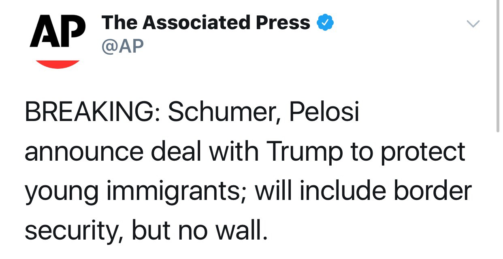Click the red bar under the AP logo
The height and width of the screenshot is (259, 503).
[57, 64]
